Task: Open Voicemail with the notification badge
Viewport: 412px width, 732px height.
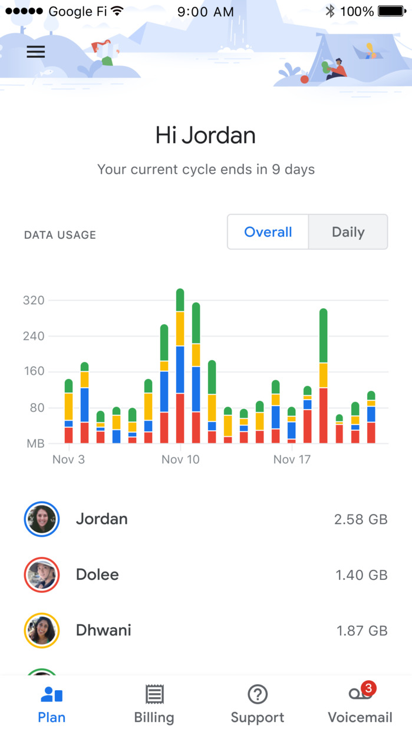Action: coord(360,701)
